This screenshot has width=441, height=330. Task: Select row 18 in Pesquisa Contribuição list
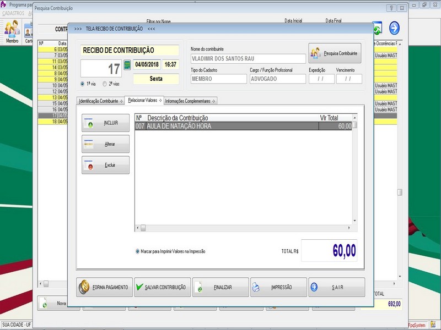coord(53,122)
